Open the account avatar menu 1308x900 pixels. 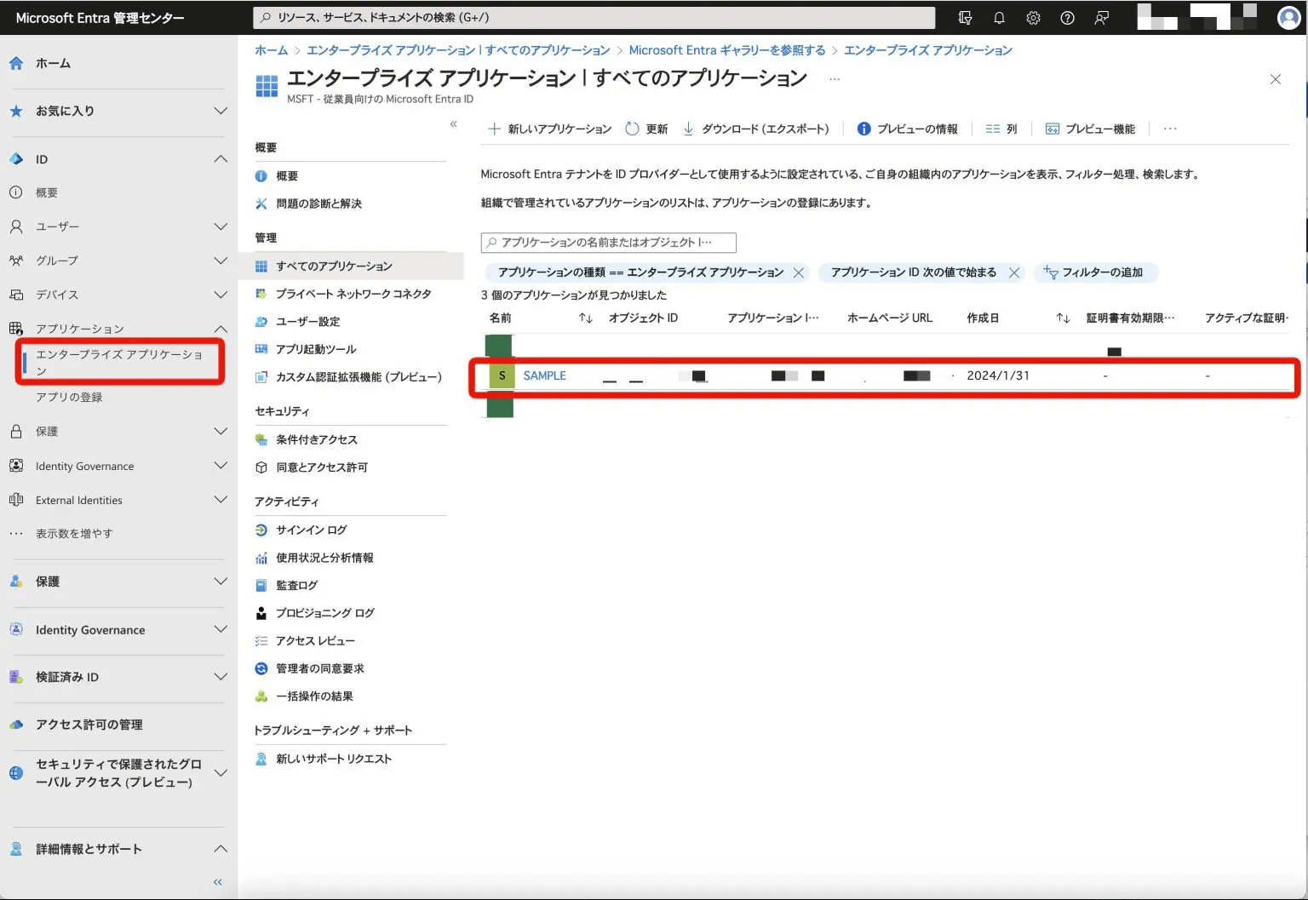[x=1289, y=17]
